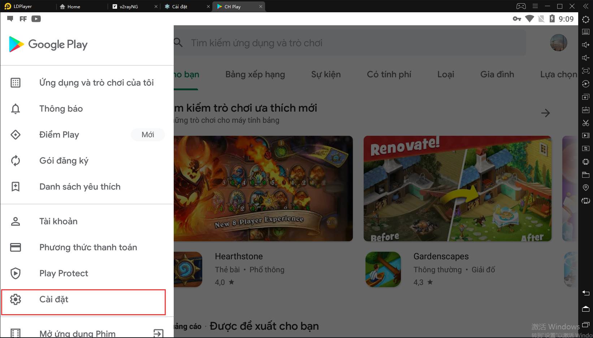Click LDPlayer scissors screenshot icon

pyautogui.click(x=586, y=123)
